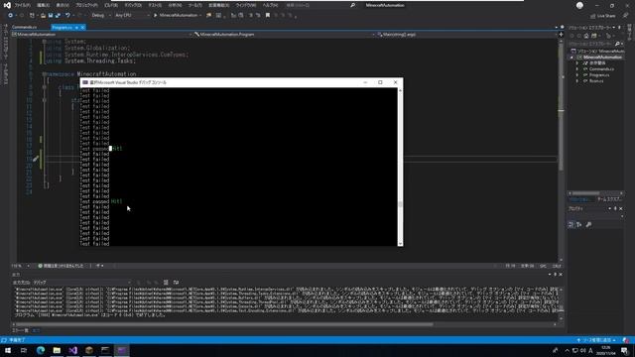The height and width of the screenshot is (357, 635).
Task: Collapse the MinecraftAutomation project node
Action: 571,58
